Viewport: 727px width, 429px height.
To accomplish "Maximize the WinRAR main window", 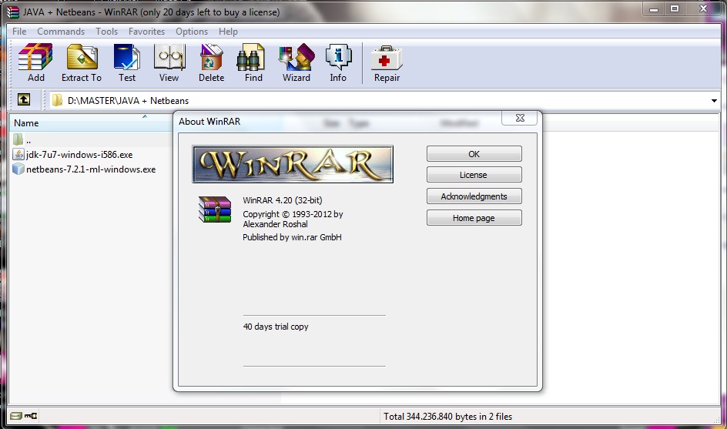I will click(x=675, y=8).
